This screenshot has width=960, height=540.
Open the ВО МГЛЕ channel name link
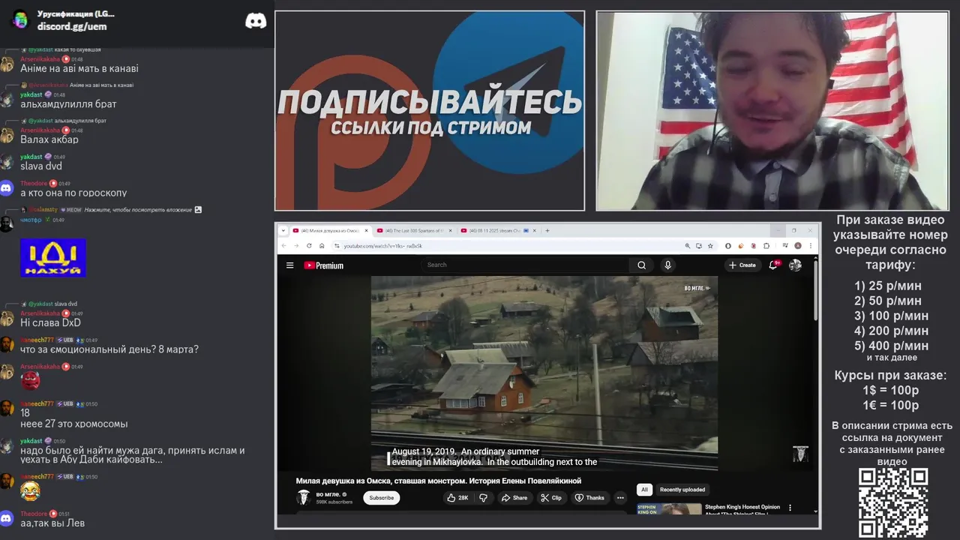[x=328, y=494]
